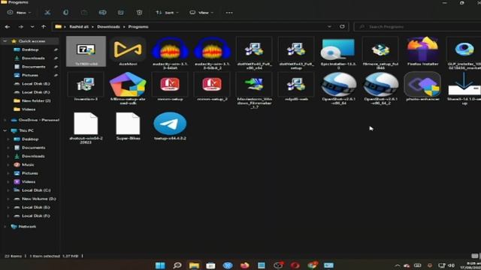Viewport: 481px width, 270px height.
Task: Select the shotcut-win64 blank file icon
Action: coord(86,123)
